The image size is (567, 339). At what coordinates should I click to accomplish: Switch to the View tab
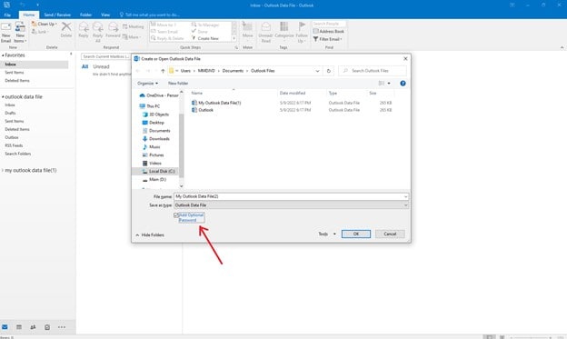click(105, 15)
